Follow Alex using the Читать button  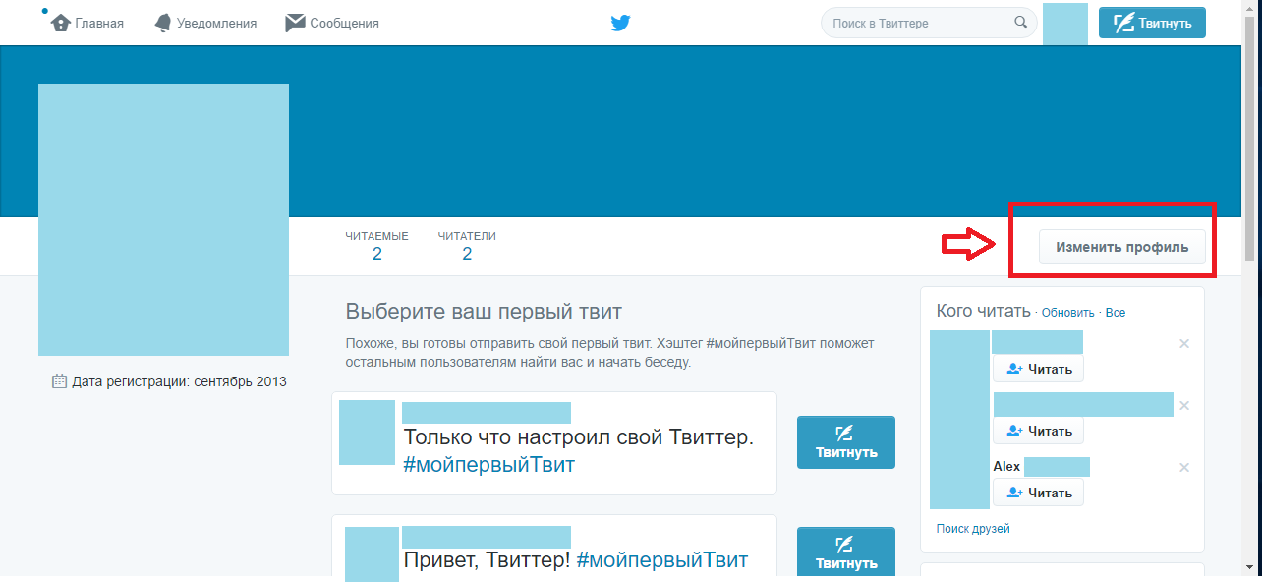(1038, 493)
